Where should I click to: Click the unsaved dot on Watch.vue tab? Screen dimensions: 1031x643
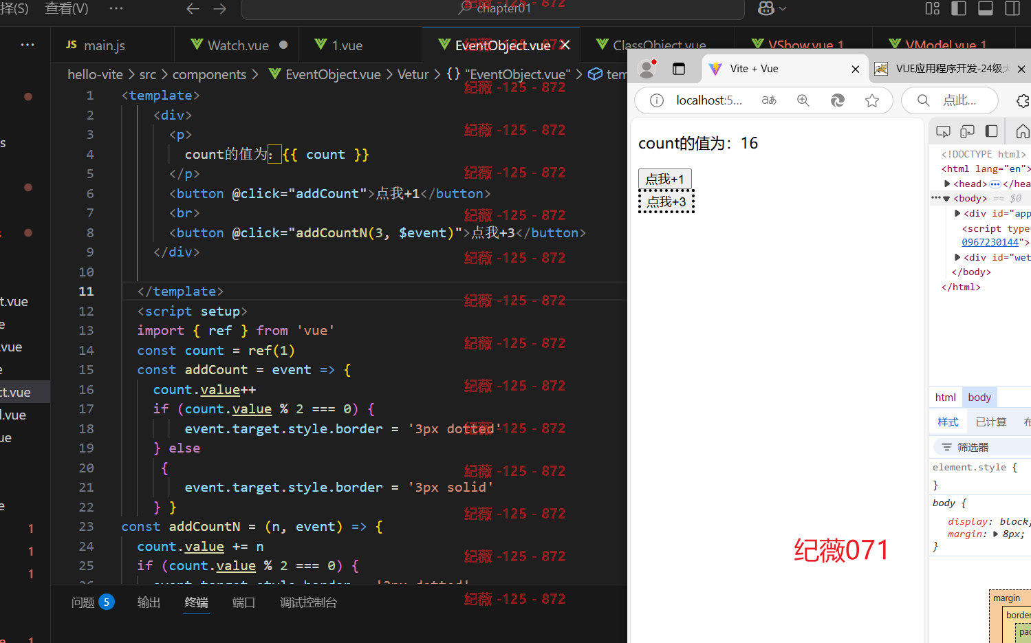coord(283,45)
